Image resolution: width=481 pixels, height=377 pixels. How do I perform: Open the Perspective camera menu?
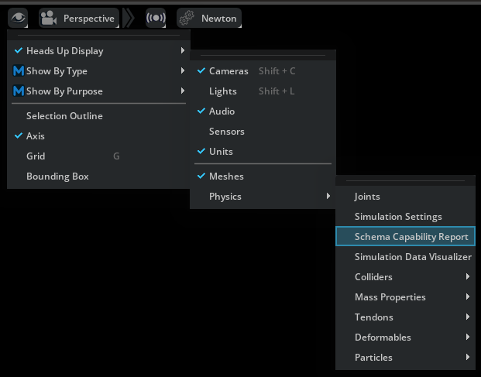pyautogui.click(x=79, y=18)
